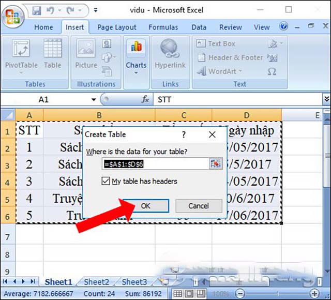331x300 pixels.
Task: Click the Office Button logo
Action: pos(12,17)
